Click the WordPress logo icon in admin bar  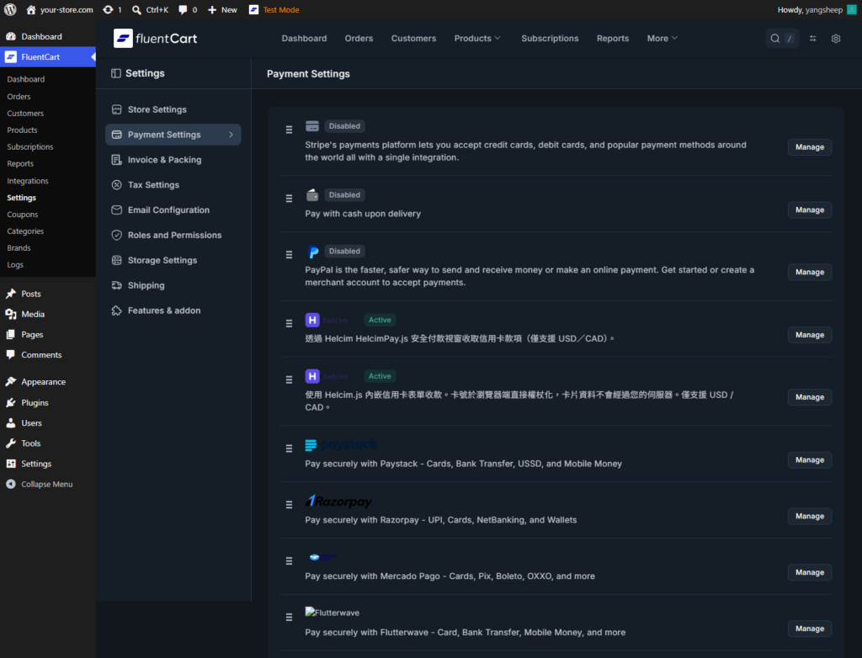[10, 9]
